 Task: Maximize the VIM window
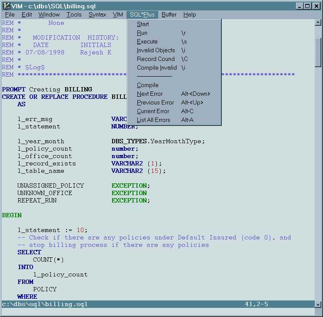pyautogui.click(x=308, y=6)
